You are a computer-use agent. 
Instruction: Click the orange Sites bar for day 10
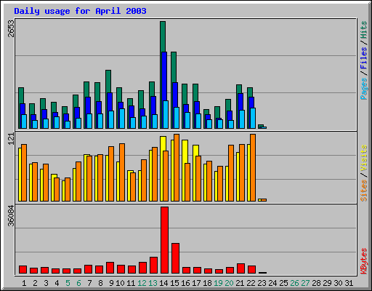[122, 172]
